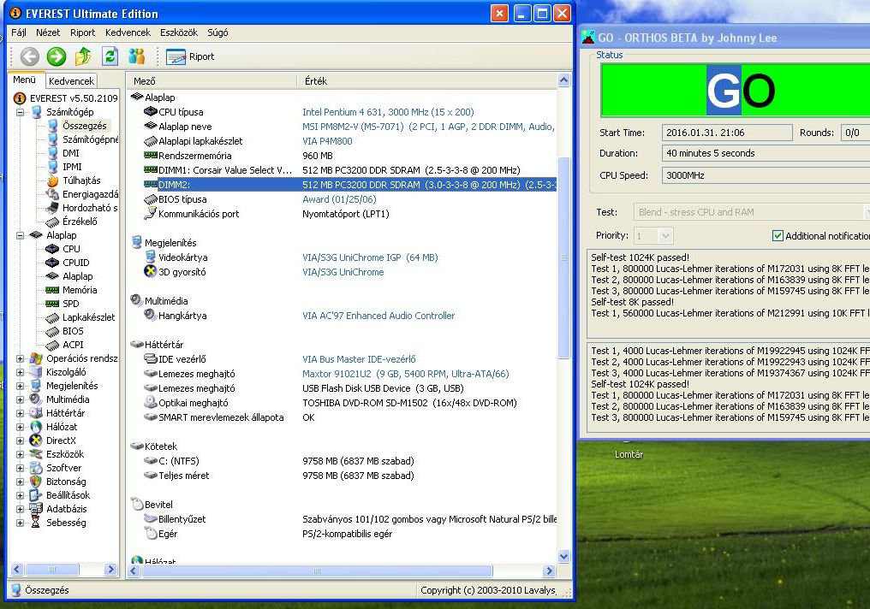Select the SPD module icon in the tree

point(53,304)
